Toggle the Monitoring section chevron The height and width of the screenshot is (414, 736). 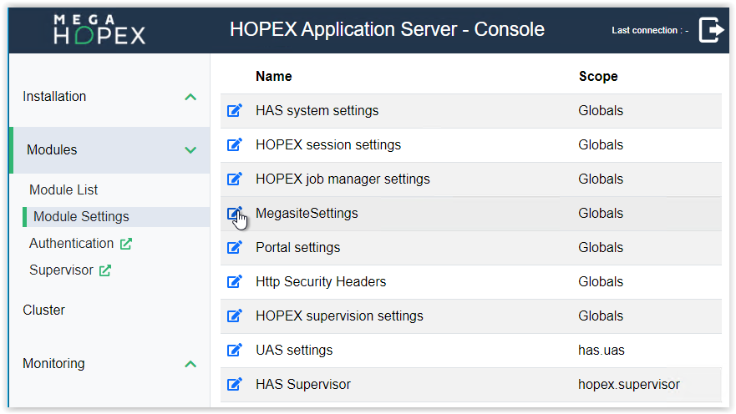click(x=190, y=364)
